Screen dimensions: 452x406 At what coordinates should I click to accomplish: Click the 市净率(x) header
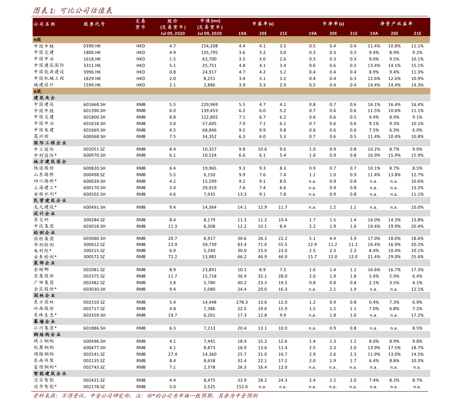click(x=333, y=24)
